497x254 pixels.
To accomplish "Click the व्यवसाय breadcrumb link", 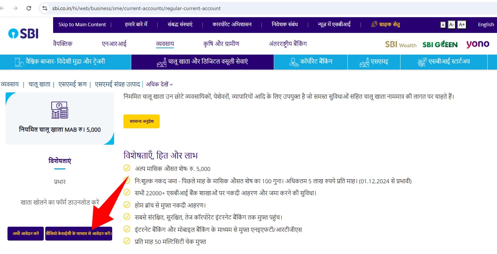I will [x=10, y=85].
